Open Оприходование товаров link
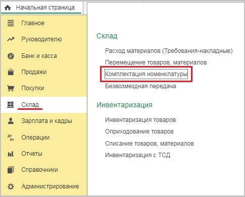Screen dimensions: 245x197 pyautogui.click(x=139, y=132)
